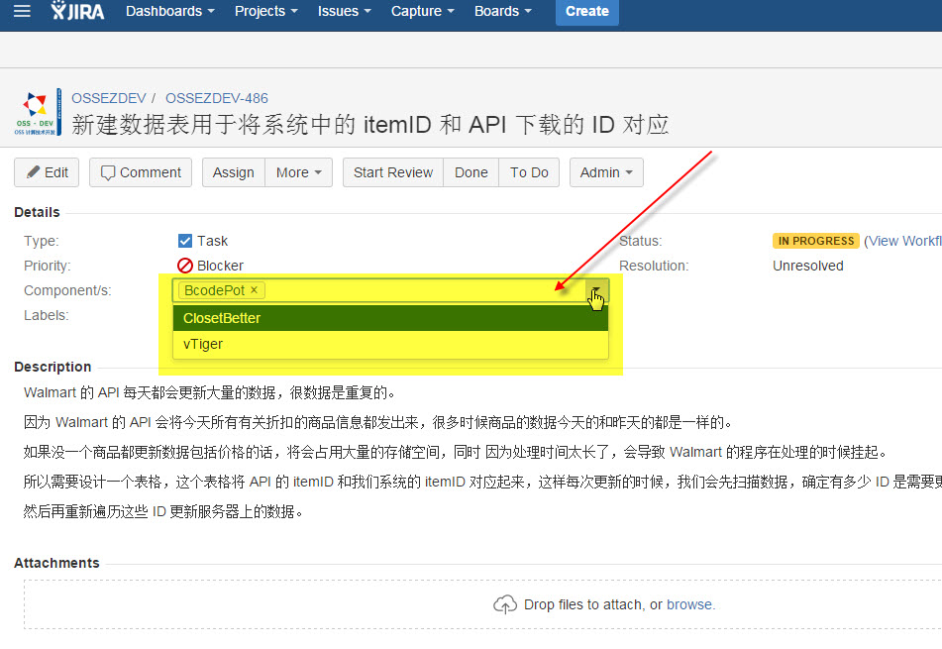Open the OSSEZDEV-486 issue link
The image size is (942, 649).
[x=217, y=98]
